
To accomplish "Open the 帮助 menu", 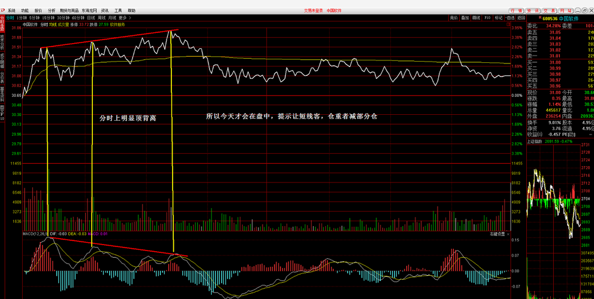I will click(131, 11).
